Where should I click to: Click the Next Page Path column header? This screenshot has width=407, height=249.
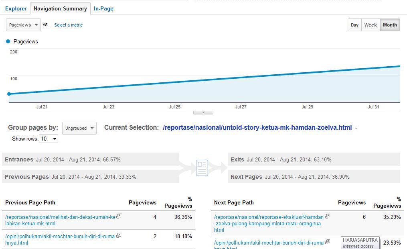[x=234, y=202]
